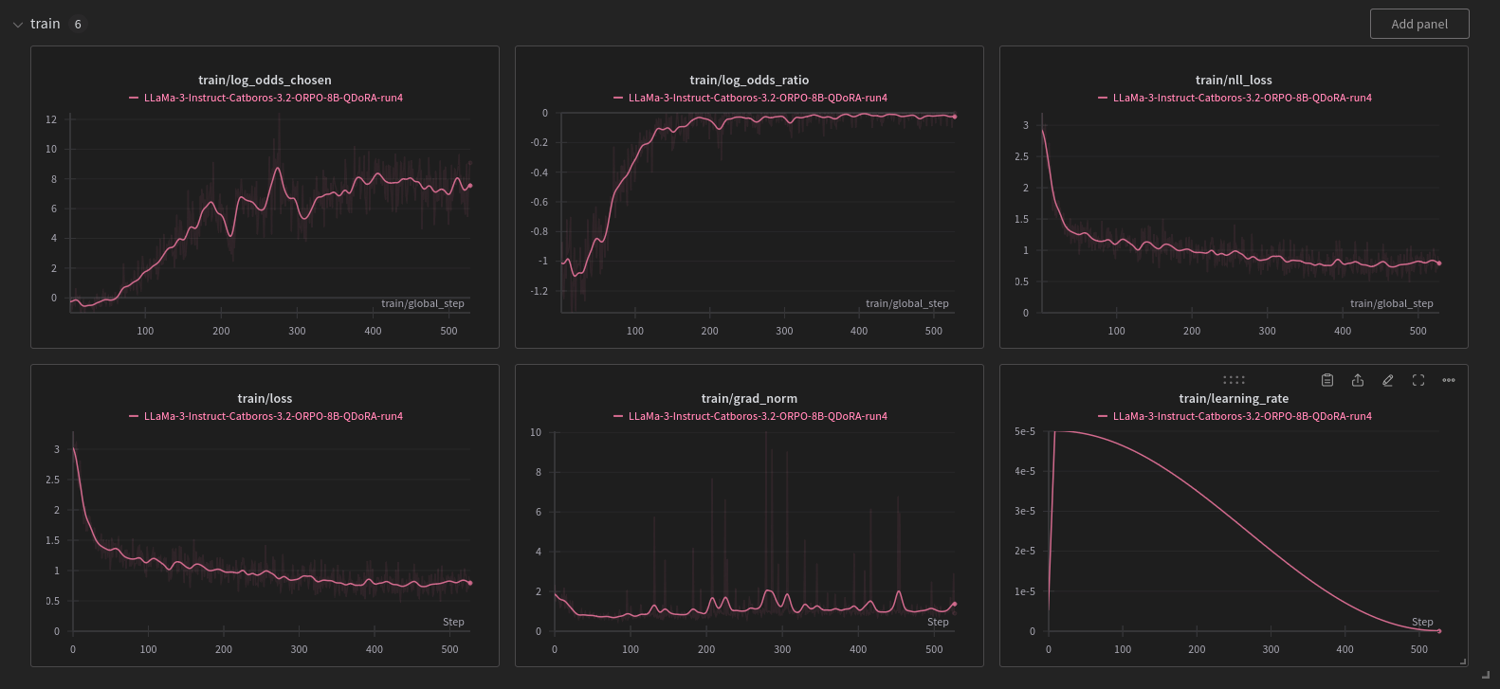The width and height of the screenshot is (1500, 689).
Task: Click the final data point on learning_rate curve
Action: point(1439,631)
